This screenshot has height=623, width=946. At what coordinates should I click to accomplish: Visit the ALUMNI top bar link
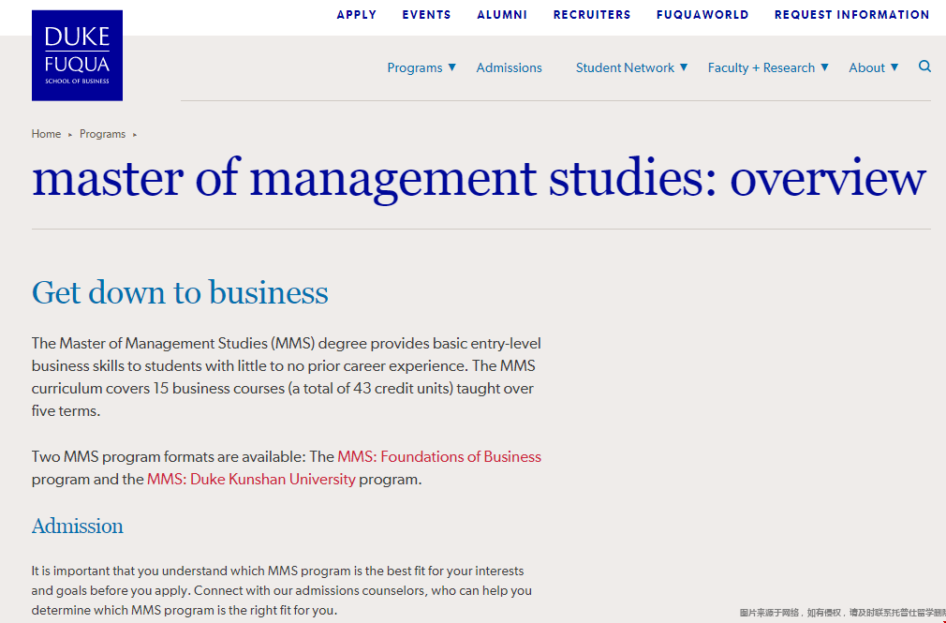coord(502,14)
